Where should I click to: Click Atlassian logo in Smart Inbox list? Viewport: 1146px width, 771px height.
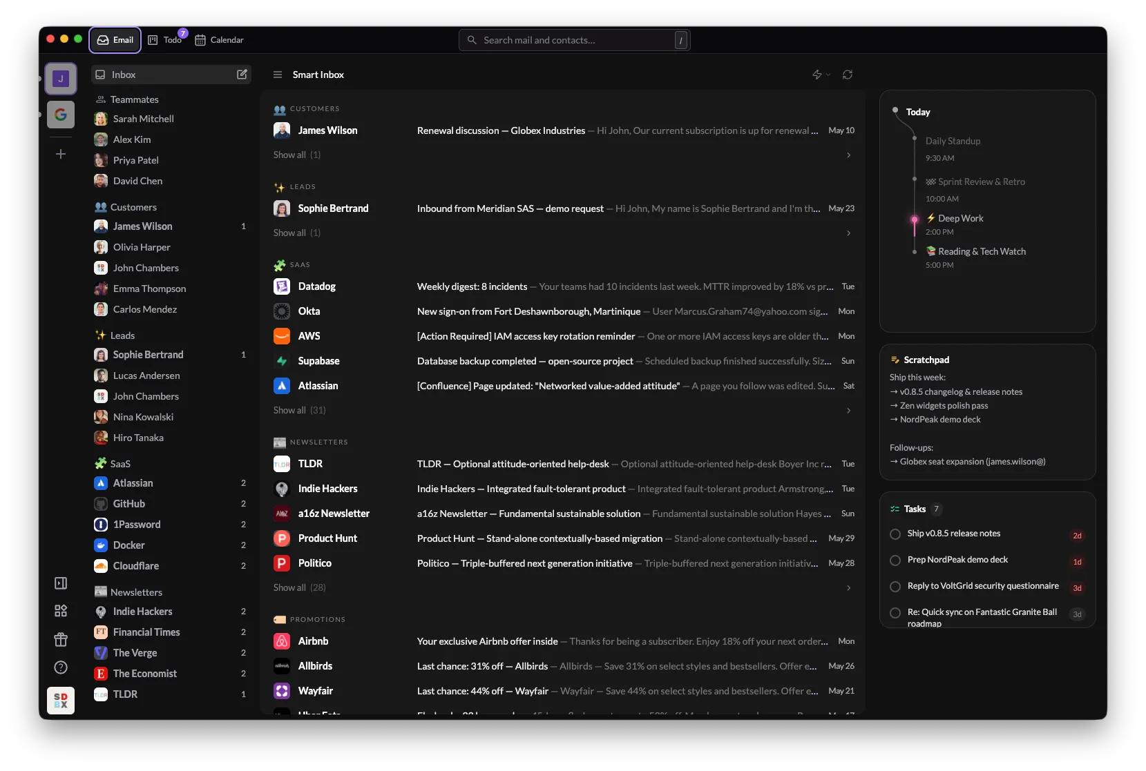[x=282, y=386]
